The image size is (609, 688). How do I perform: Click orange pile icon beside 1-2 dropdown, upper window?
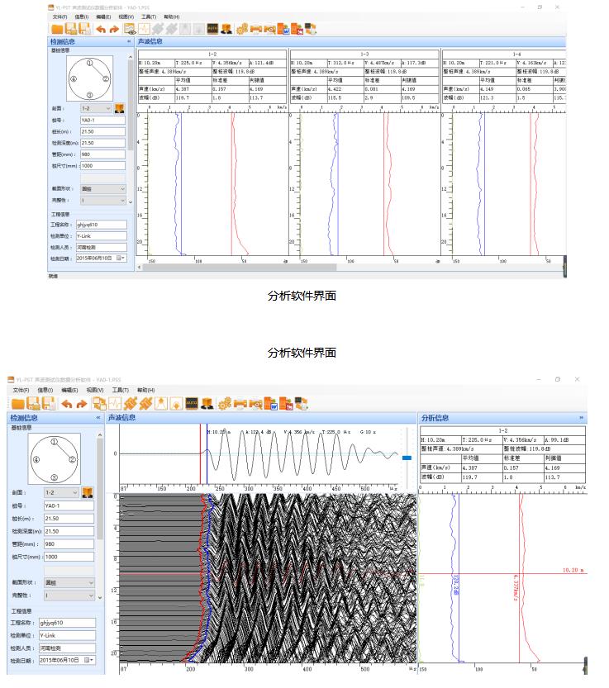tap(120, 108)
